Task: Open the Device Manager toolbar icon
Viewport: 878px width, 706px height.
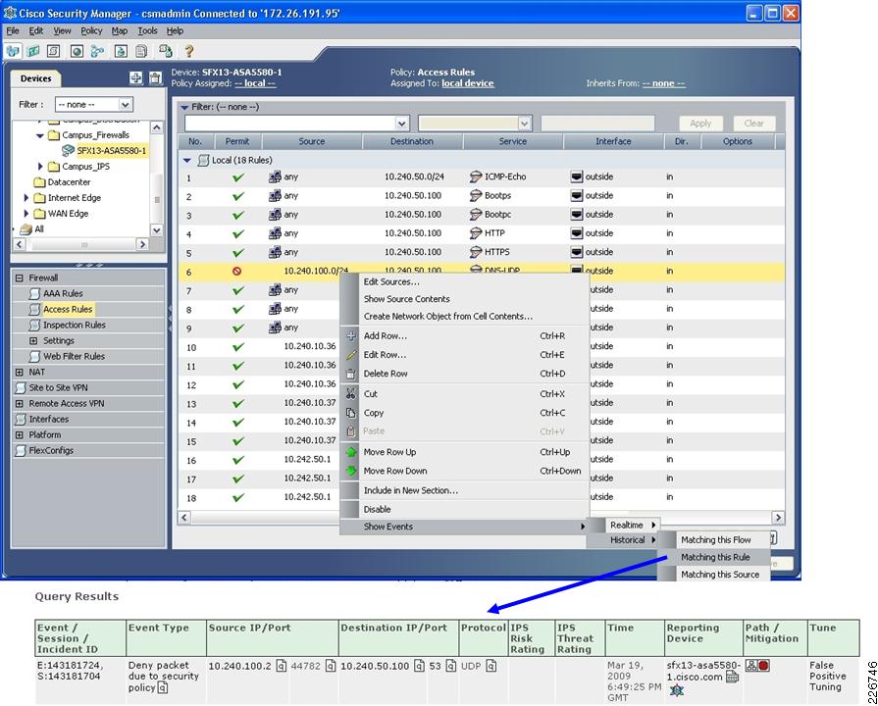Action: click(13, 50)
